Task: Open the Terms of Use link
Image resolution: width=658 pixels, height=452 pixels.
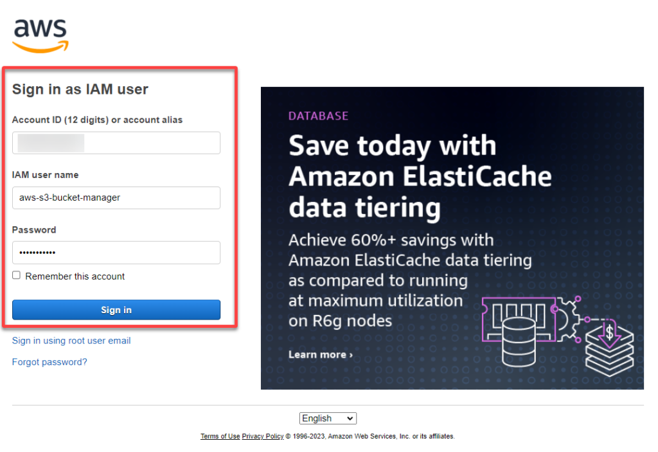Action: (x=220, y=437)
